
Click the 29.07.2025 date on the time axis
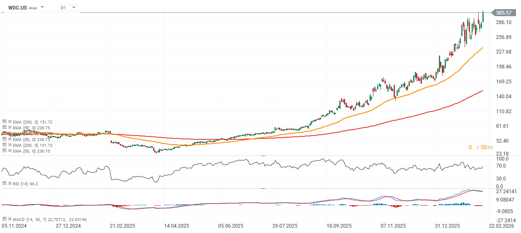click(x=285, y=226)
